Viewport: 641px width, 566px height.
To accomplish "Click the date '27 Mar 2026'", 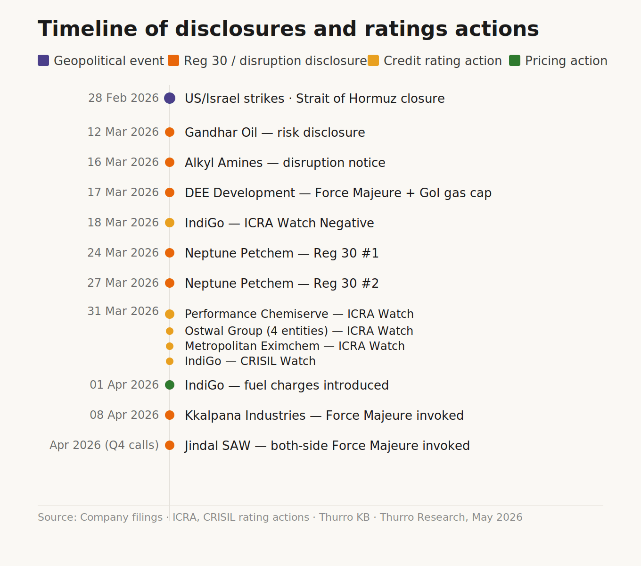I will [x=123, y=283].
